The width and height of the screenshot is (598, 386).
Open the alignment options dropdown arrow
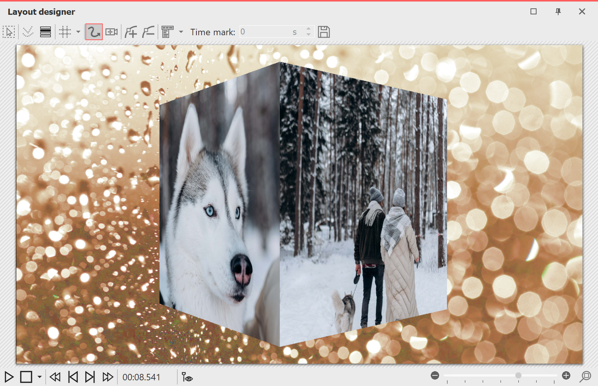click(181, 32)
